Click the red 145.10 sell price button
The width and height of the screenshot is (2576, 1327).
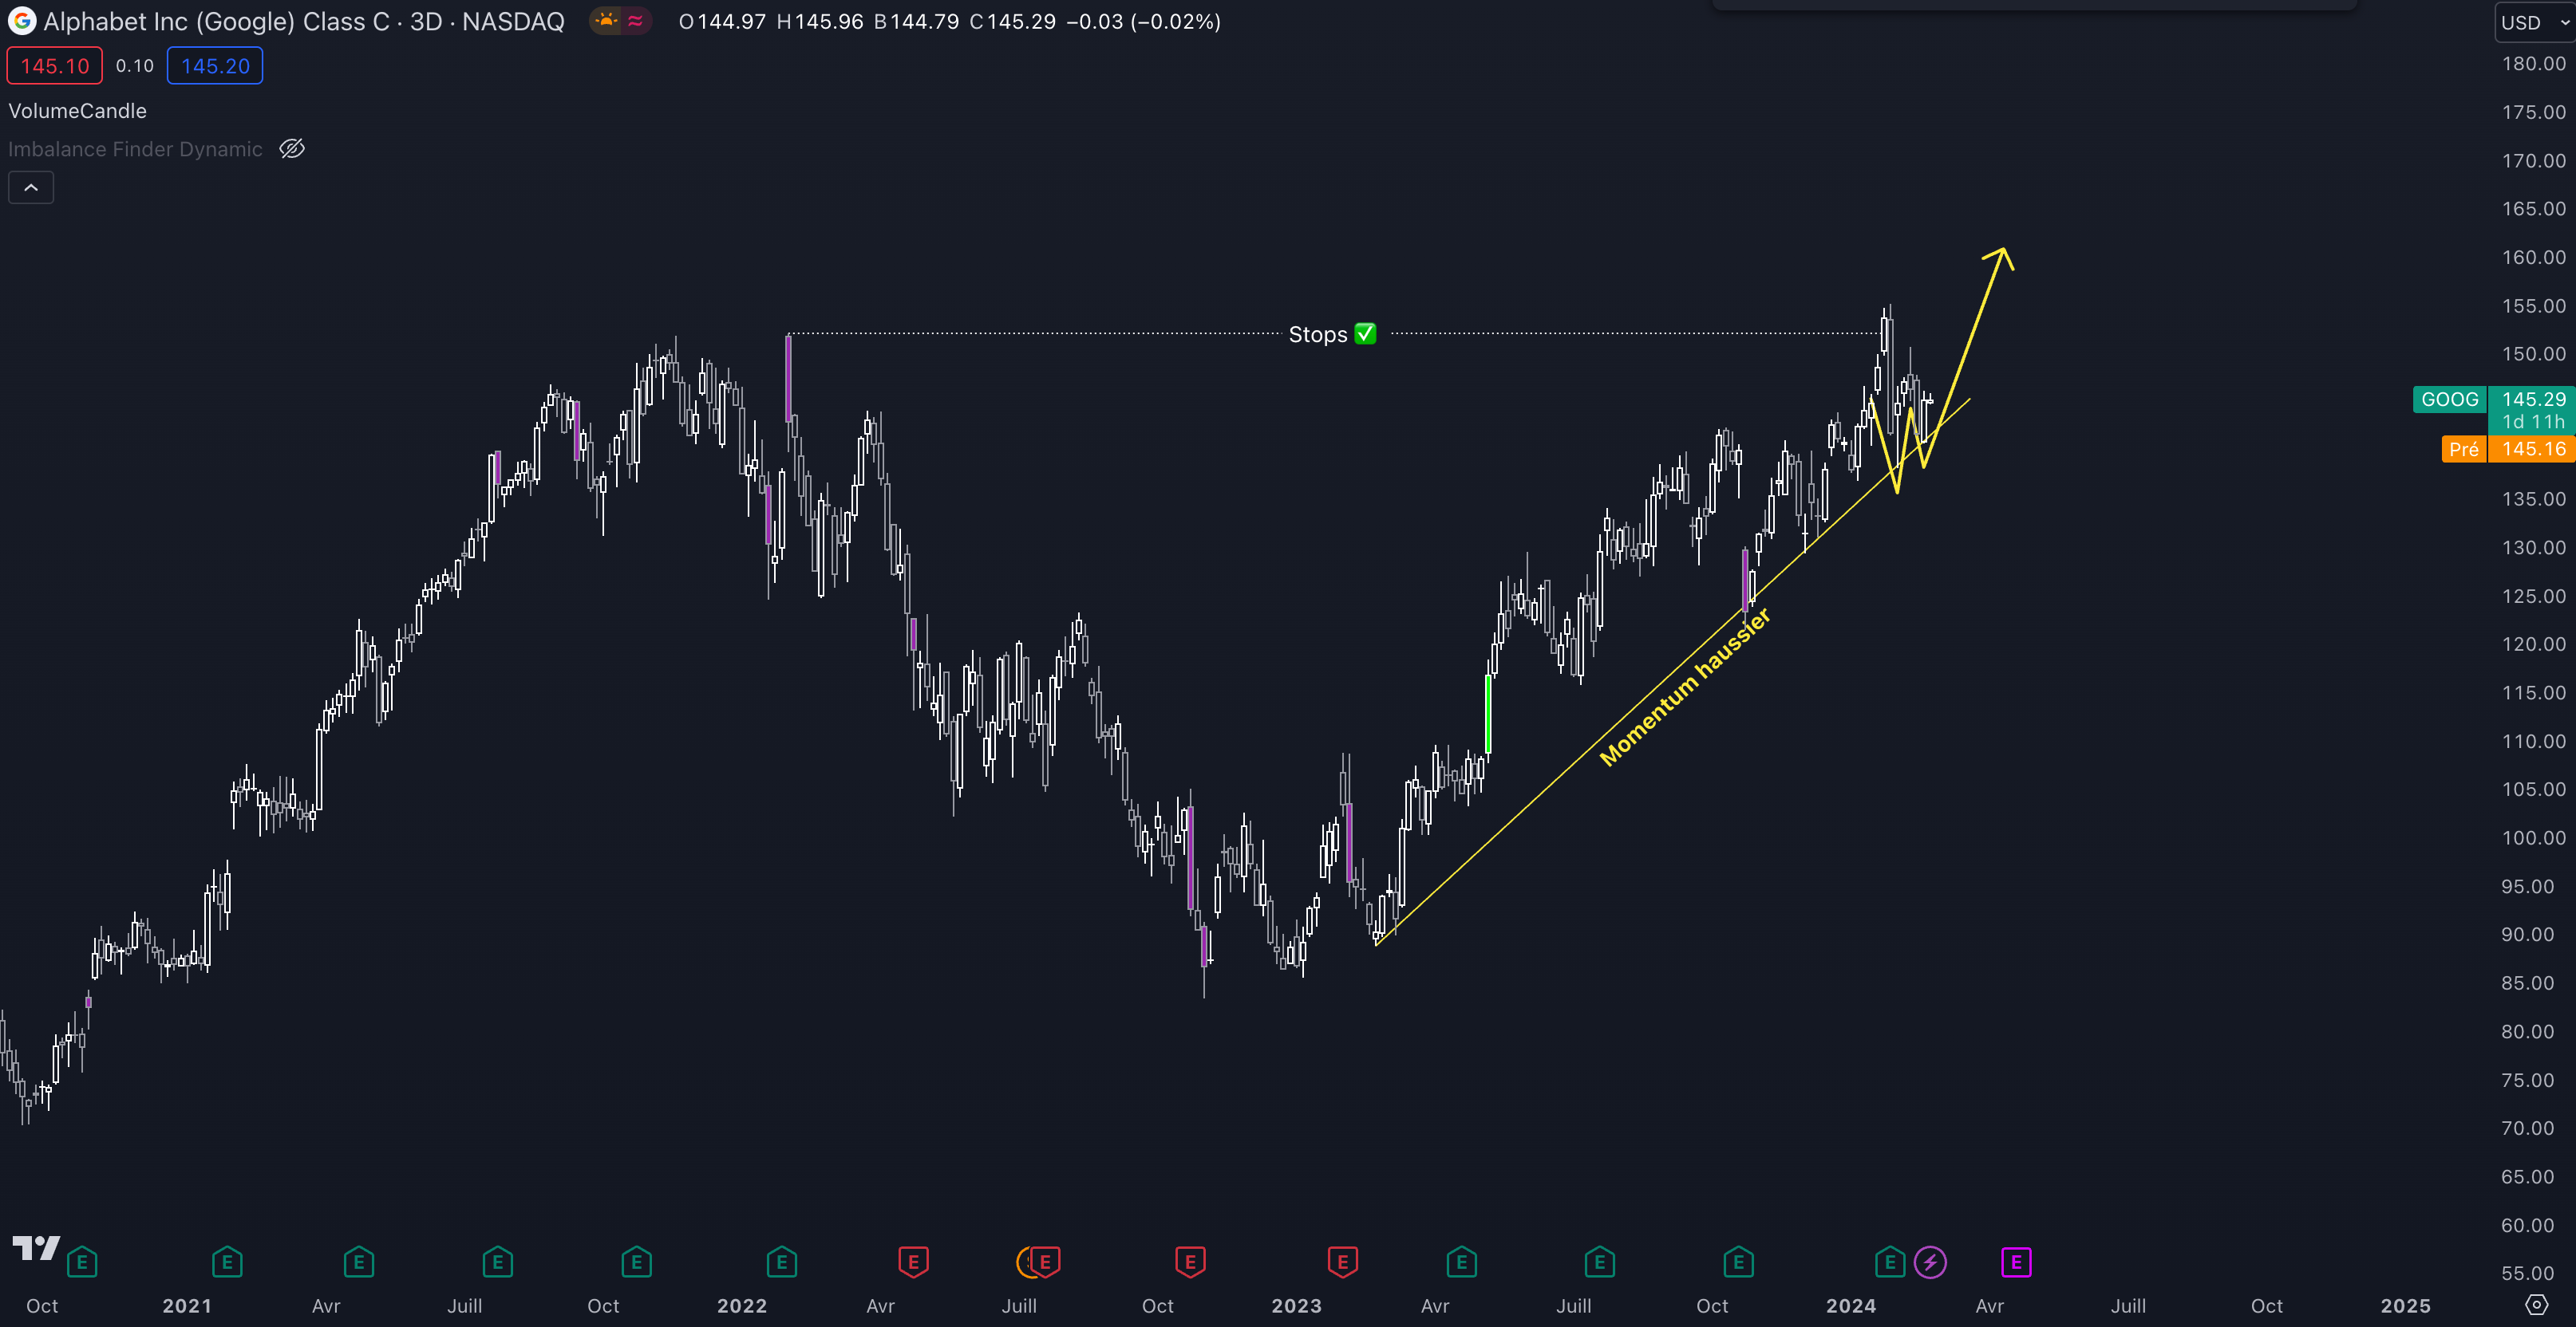point(55,66)
